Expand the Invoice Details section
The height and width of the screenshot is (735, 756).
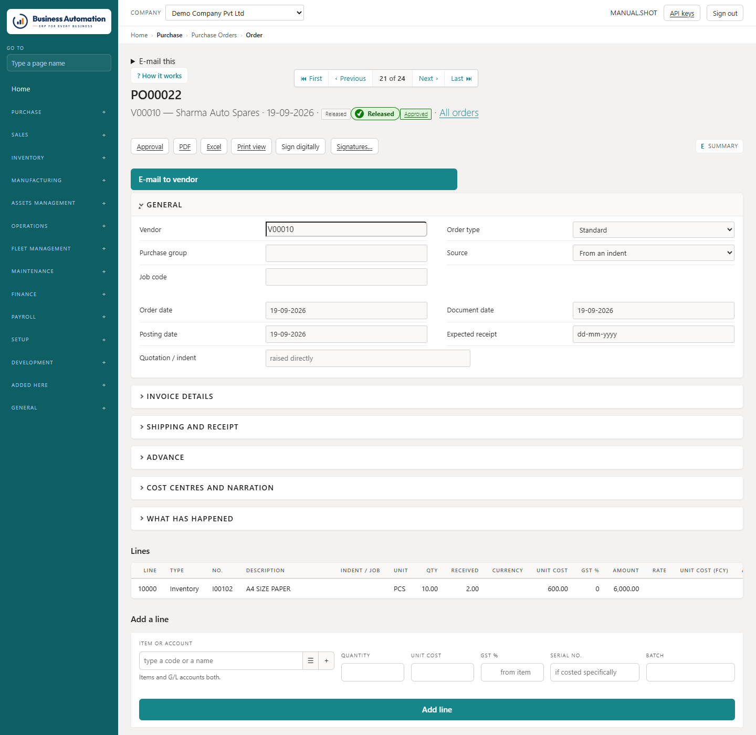[x=437, y=396]
